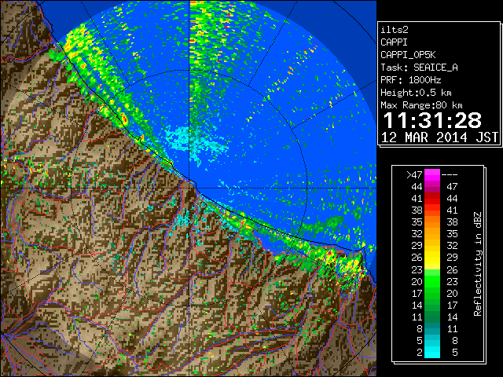
Task: Click the '>47' legend label
Action: pyautogui.click(x=414, y=174)
